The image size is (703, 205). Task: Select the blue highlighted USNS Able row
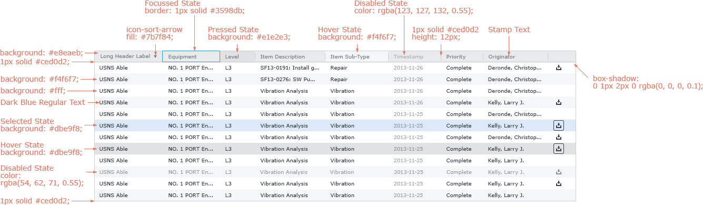click(335, 125)
